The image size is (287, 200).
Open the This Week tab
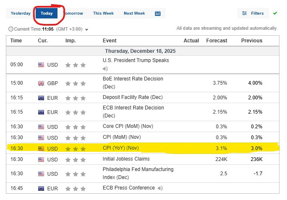103,13
